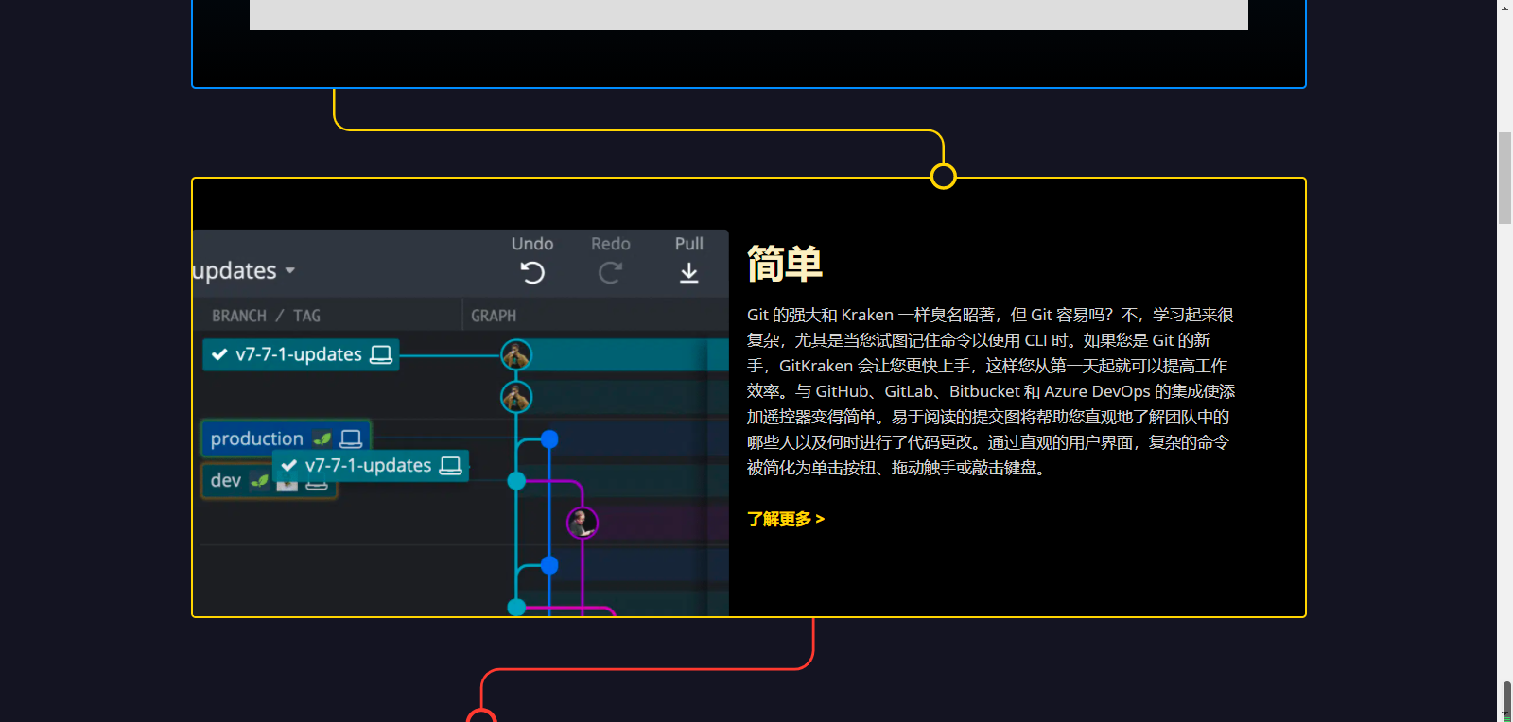Image resolution: width=1513 pixels, height=722 pixels.
Task: Click the topmost commit avatar in graph
Action: point(516,355)
